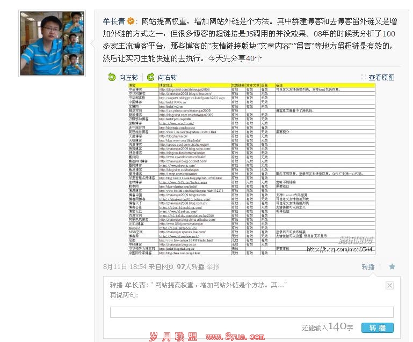Viewport: 413px width, 342px height.
Task: Open the author name 牟长青 link
Action: click(x=114, y=21)
